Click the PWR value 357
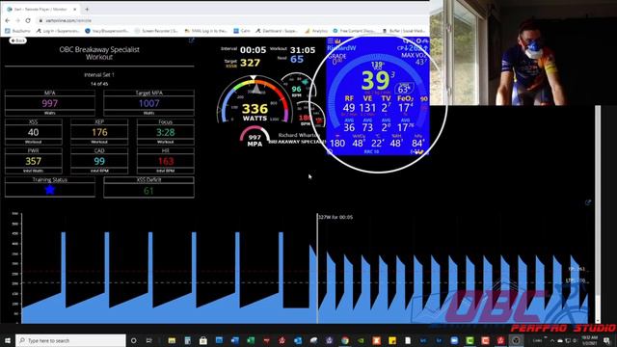 click(x=34, y=161)
